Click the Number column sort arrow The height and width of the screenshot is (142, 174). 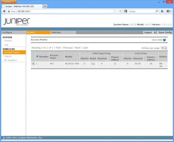37,57
